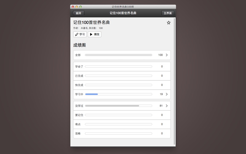
Task: Select the 忽略 row
Action: [x=122, y=134]
